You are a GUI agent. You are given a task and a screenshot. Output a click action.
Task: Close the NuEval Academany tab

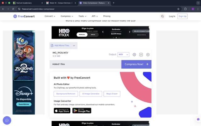[x=42, y=3]
